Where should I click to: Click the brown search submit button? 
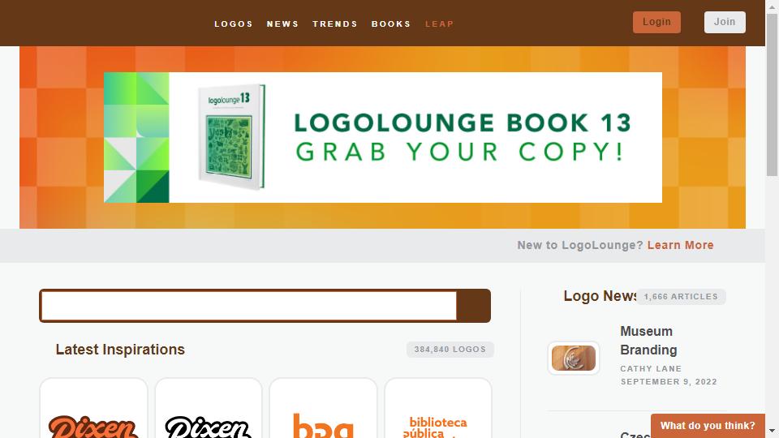(473, 306)
